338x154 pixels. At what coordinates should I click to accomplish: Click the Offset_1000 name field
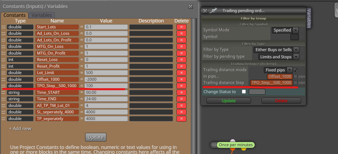[x=57, y=79]
